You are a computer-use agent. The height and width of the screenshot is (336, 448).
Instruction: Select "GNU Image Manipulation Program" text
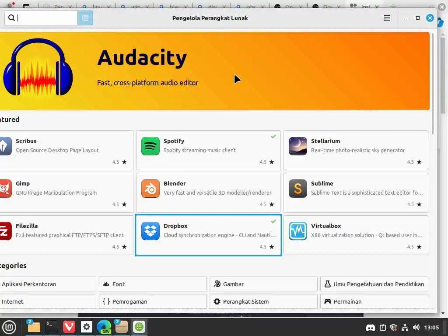pos(56,193)
